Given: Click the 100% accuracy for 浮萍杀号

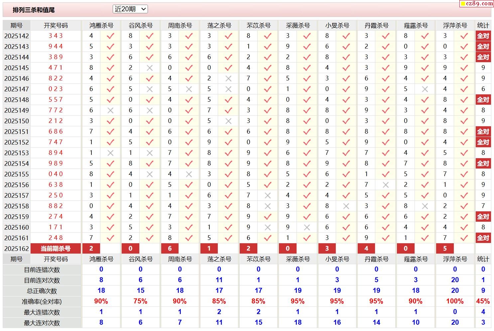Looking at the screenshot, I should click(x=455, y=301).
